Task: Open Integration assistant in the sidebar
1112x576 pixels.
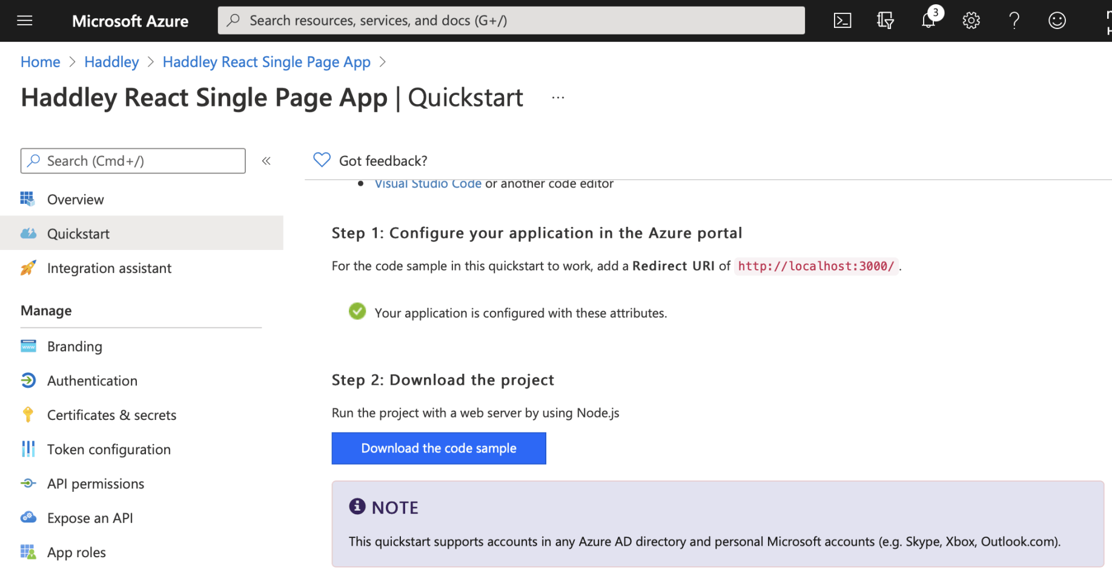Action: (109, 268)
